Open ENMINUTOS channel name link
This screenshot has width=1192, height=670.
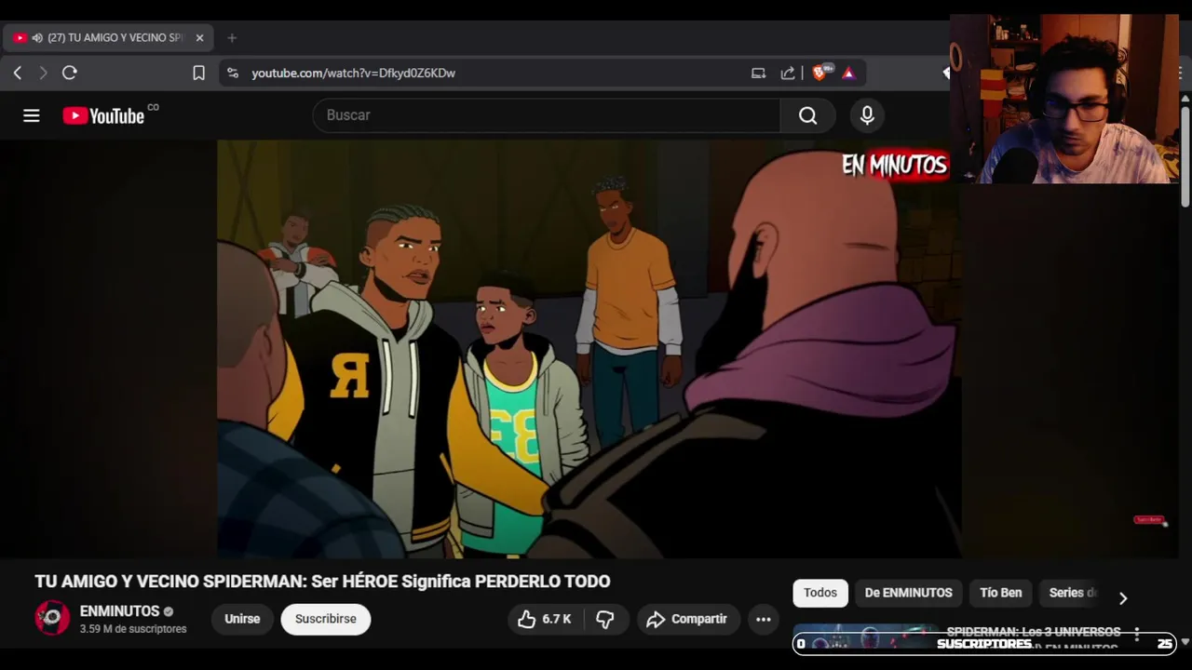point(120,611)
